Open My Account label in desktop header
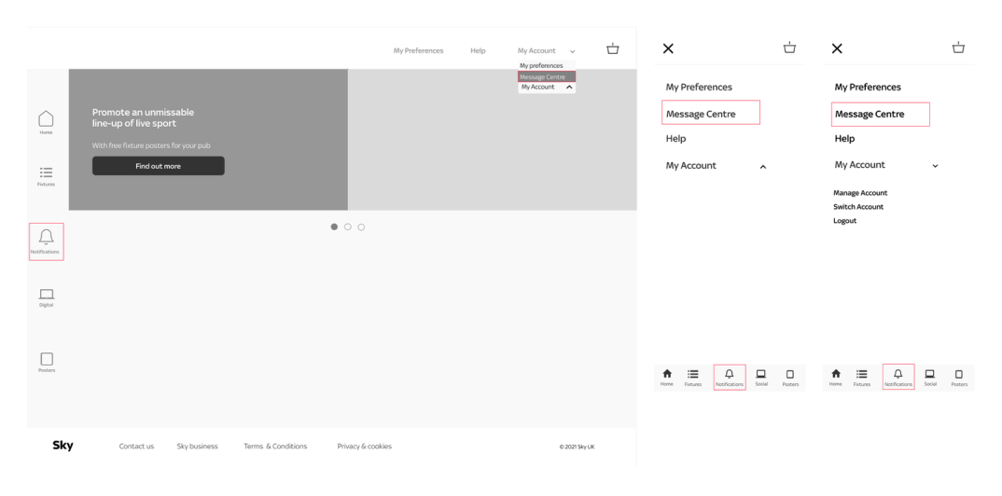This screenshot has width=1002, height=496. click(536, 50)
